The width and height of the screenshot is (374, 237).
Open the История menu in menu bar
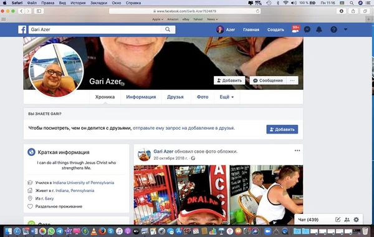[78, 3]
